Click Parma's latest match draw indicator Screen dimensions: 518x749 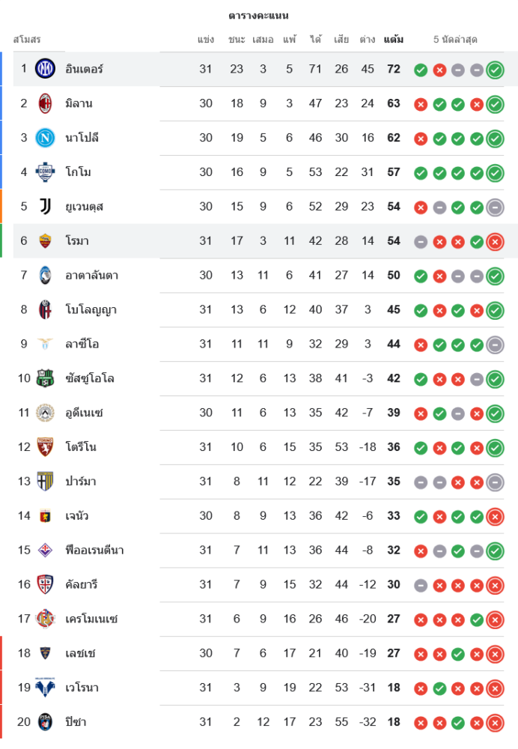495,482
